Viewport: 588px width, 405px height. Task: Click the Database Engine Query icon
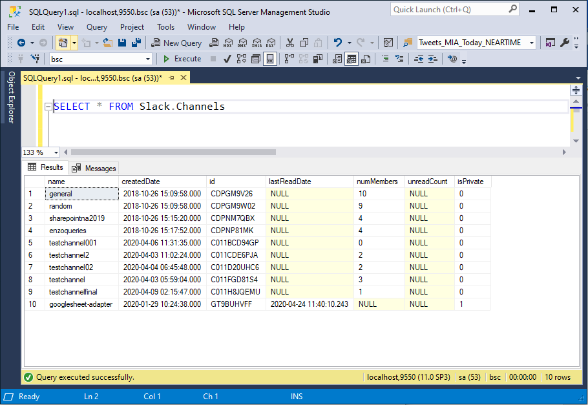pos(214,43)
